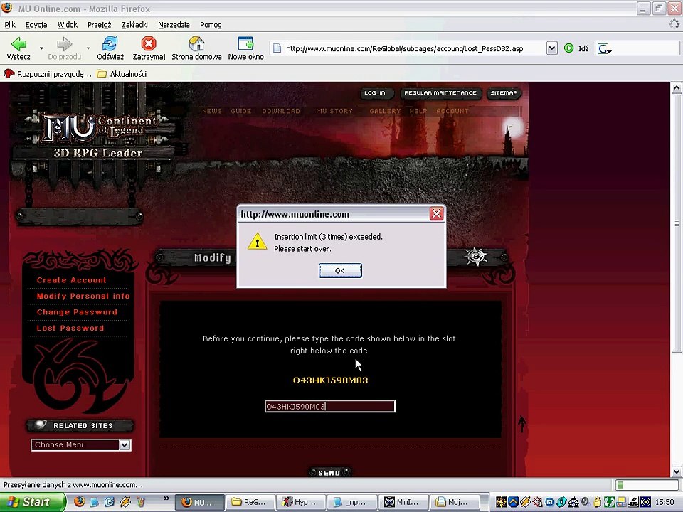Click MU STORY in site navigation
The image size is (683, 512).
334,111
